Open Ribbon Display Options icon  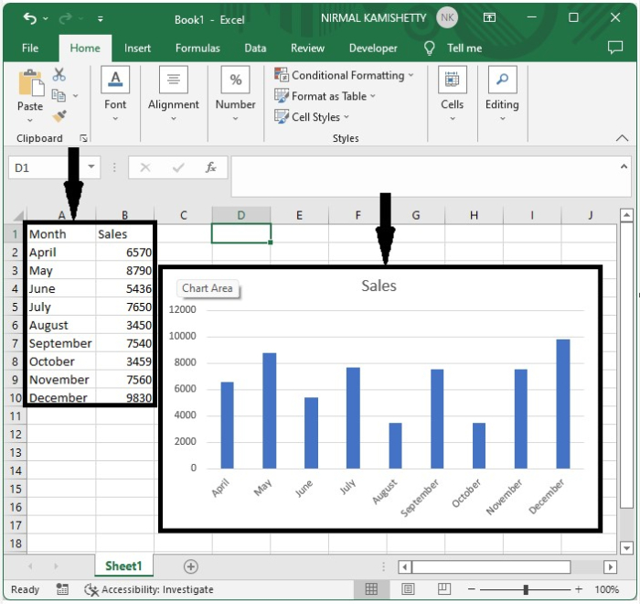[489, 17]
